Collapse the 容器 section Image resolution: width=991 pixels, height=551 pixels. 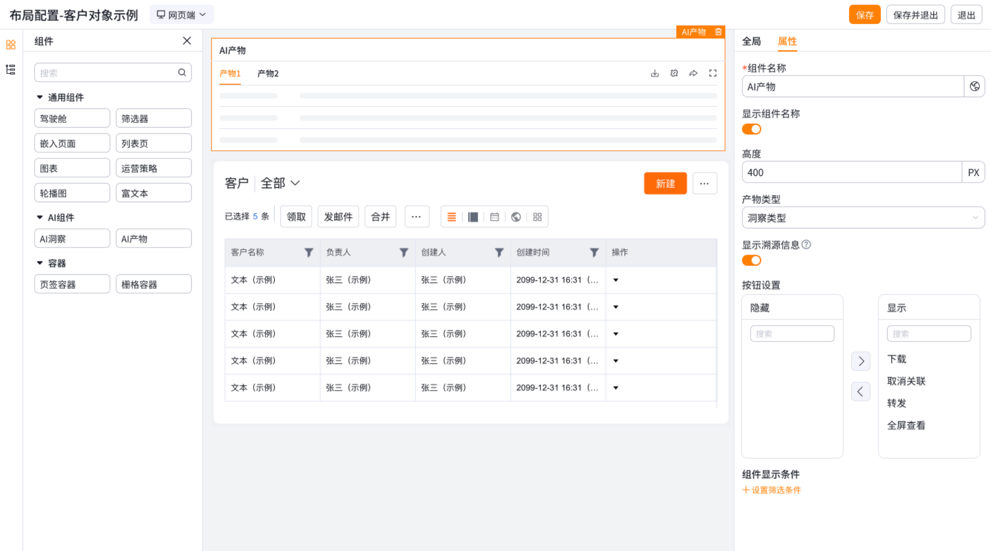click(40, 263)
